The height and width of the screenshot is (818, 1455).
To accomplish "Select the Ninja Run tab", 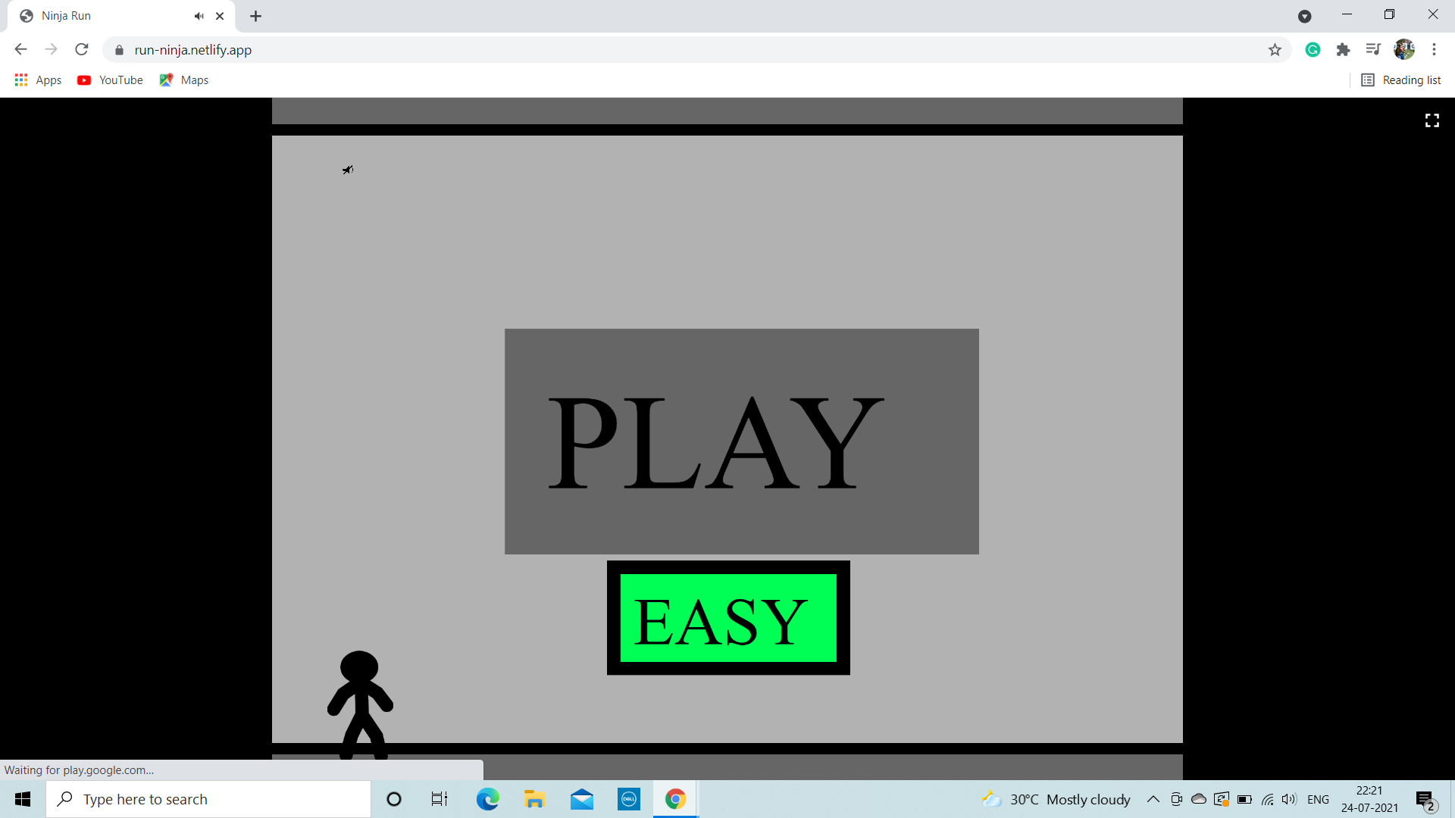I will 99,16.
